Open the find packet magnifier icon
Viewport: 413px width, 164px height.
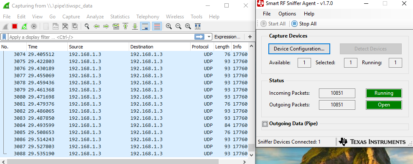pos(87,26)
